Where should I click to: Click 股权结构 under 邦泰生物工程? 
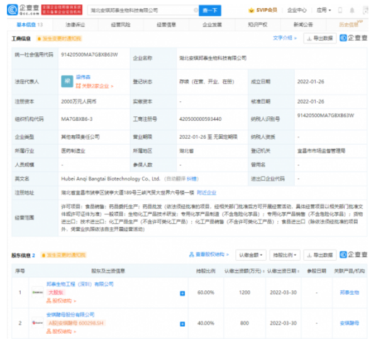(x=61, y=300)
